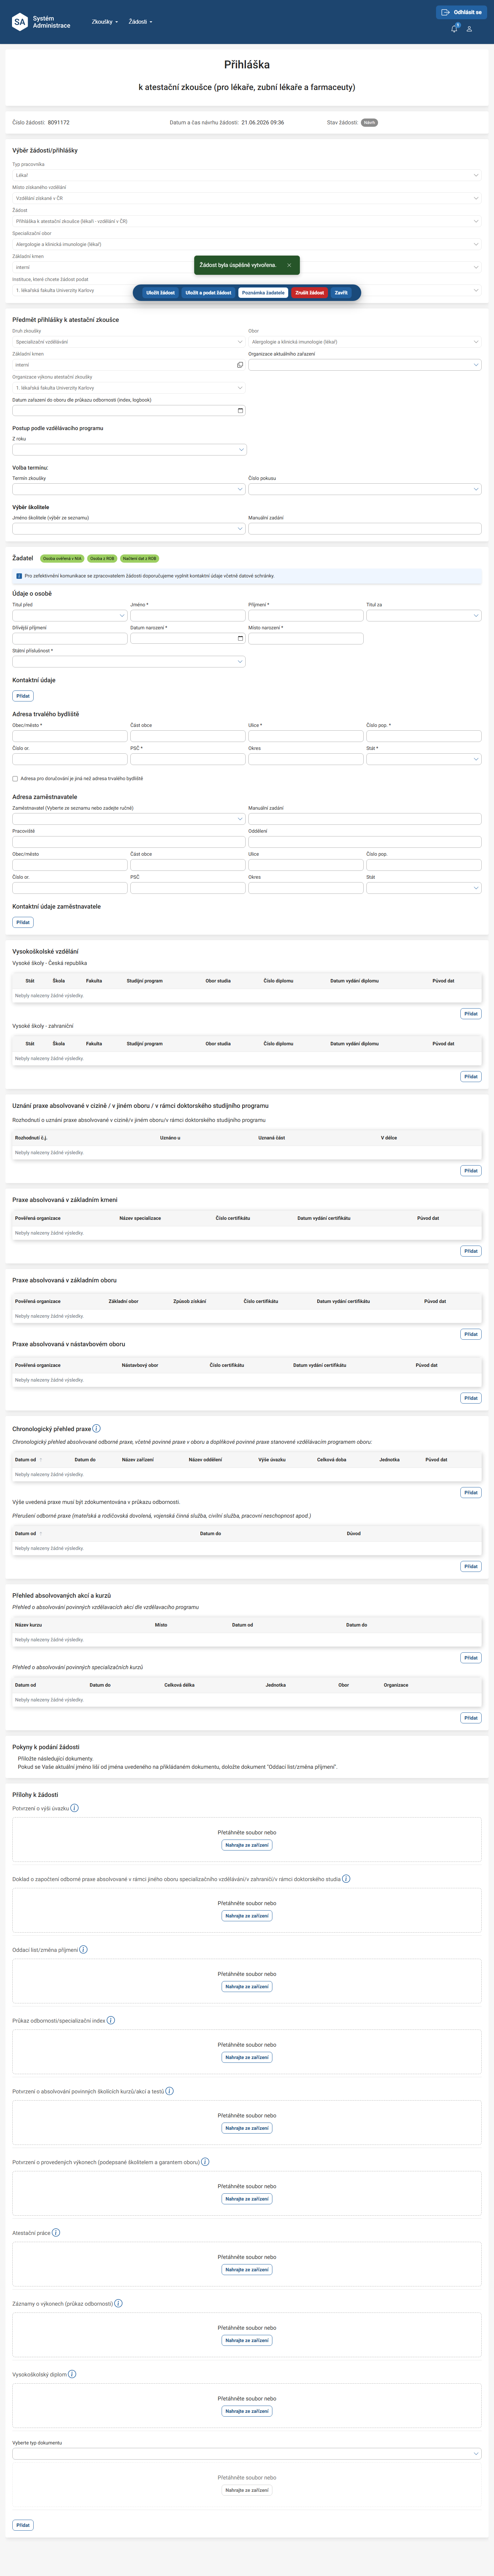Click Nahrajte ze zařízení for Potvrzení o výši úvazku
494x2576 pixels.
247,1845
